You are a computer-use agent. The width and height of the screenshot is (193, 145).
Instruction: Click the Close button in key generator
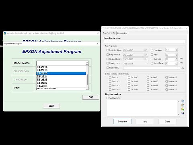coord(167,122)
